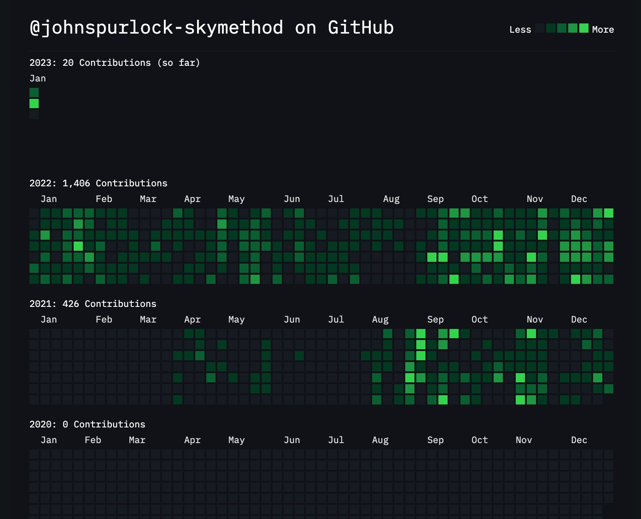
Task: Select the brightest green legend swatch beside More
Action: pos(584,28)
